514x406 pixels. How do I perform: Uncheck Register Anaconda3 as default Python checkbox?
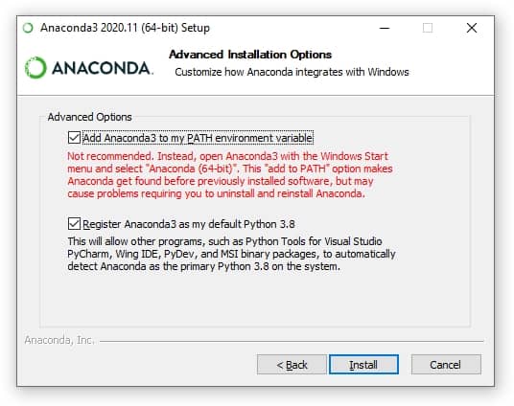[74, 224]
